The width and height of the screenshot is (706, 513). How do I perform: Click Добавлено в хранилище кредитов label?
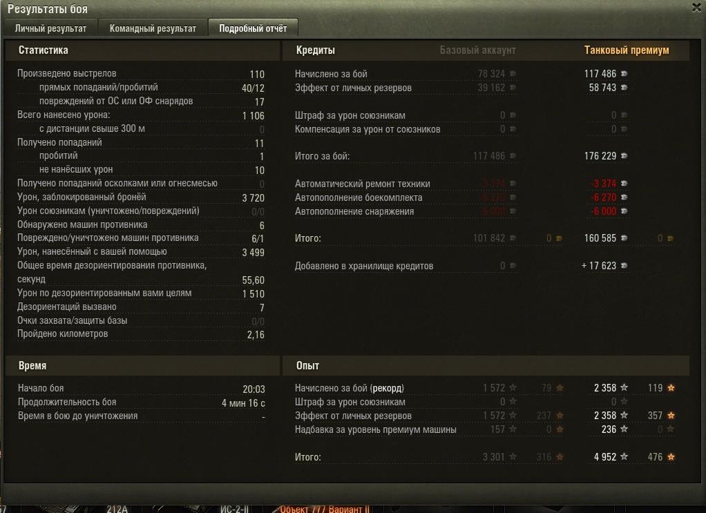[364, 266]
